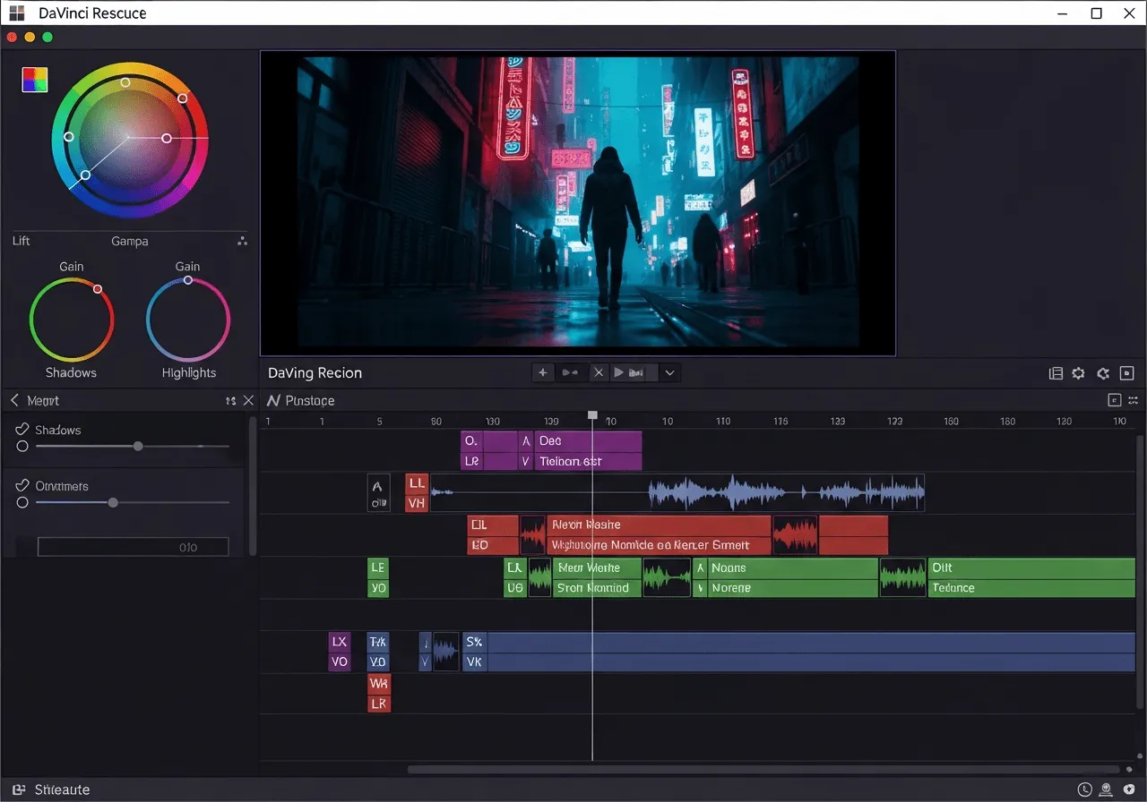Click the green VO track block
Screen dimensions: 1147x802
[x=378, y=588]
